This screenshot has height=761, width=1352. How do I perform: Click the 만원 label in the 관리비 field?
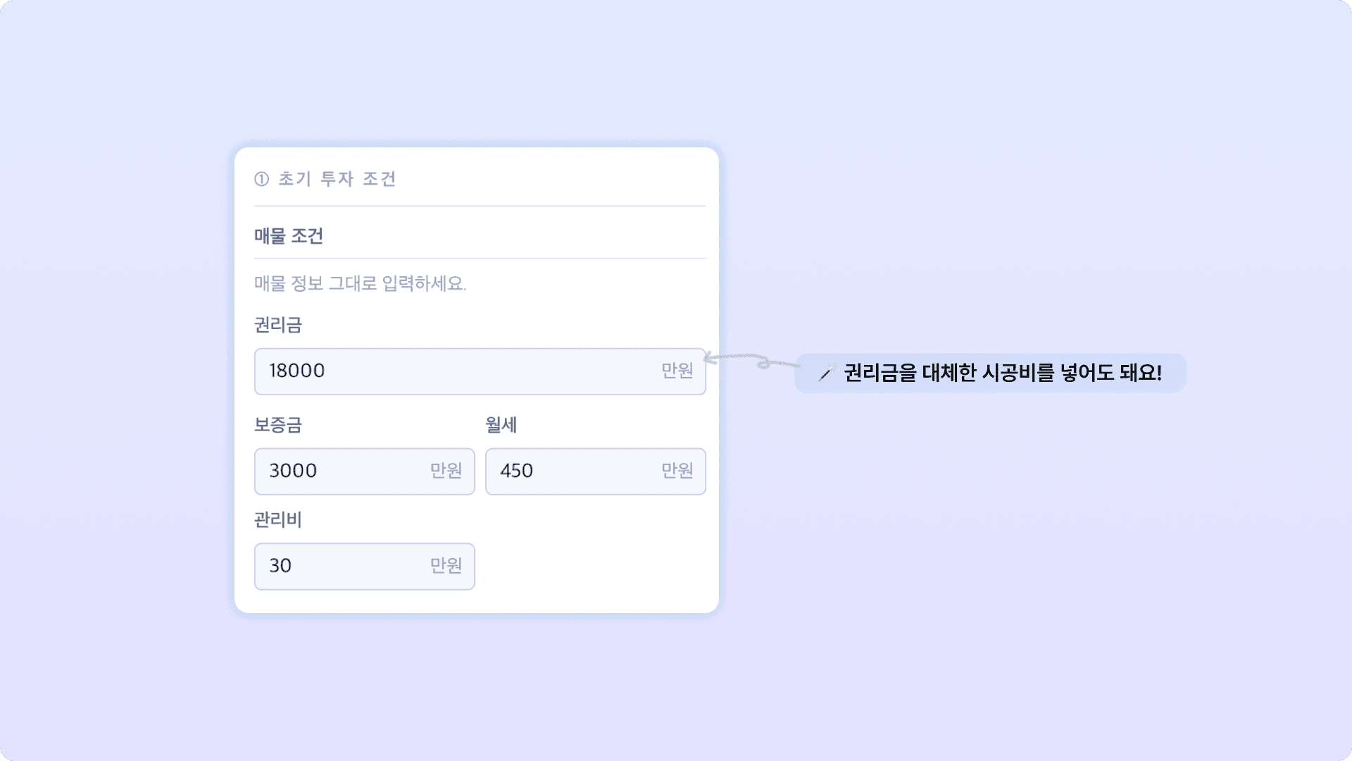(x=444, y=566)
